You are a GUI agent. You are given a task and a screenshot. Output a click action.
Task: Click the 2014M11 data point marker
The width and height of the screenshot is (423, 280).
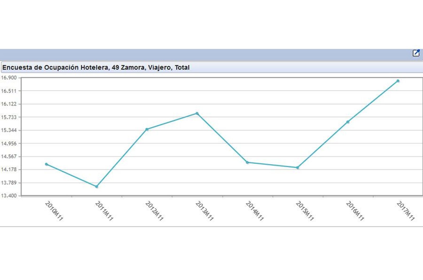[247, 162]
